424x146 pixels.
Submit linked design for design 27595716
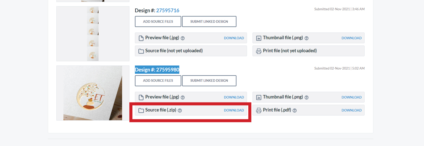click(209, 21)
